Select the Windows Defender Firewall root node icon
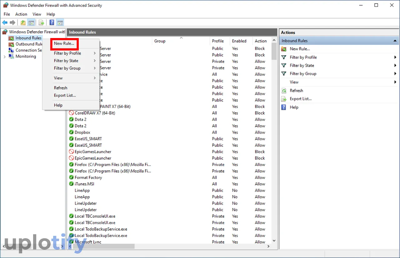 (x=5, y=32)
